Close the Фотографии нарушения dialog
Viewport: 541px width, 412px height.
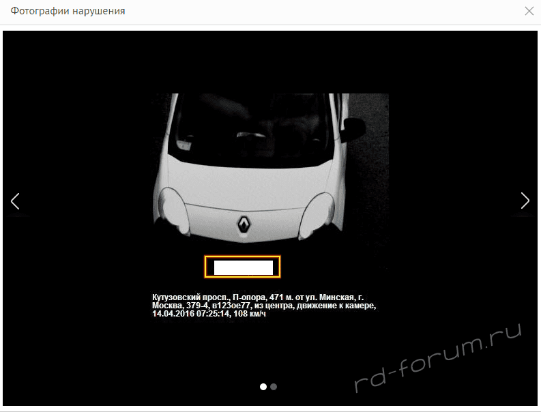[529, 11]
